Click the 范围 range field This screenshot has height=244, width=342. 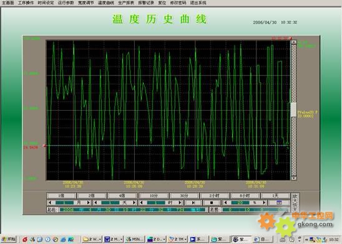pos(255,210)
